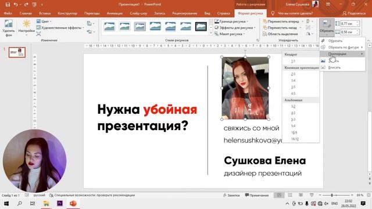This screenshot has width=372, height=209.
Task: Open the Файл tab
Action: (8, 13)
